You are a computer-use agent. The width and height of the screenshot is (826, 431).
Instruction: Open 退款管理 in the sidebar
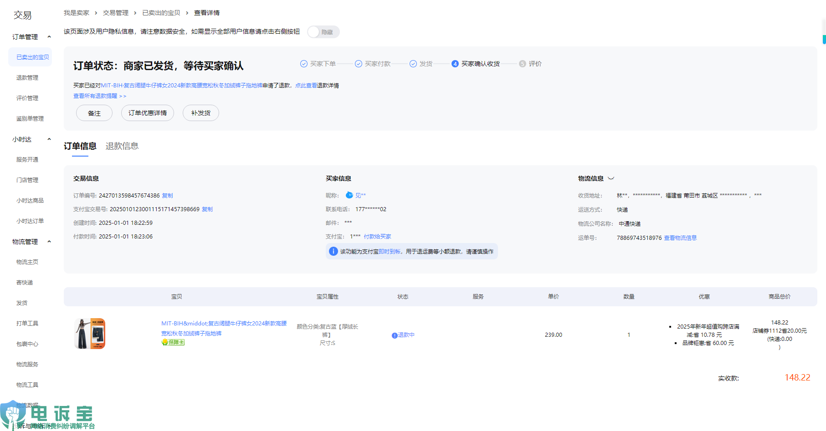[27, 78]
